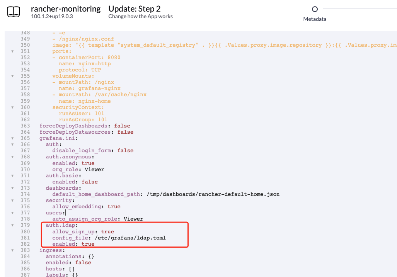Click the default_home_dashboard_path value
The width and height of the screenshot is (397, 277).
[x=213, y=194]
